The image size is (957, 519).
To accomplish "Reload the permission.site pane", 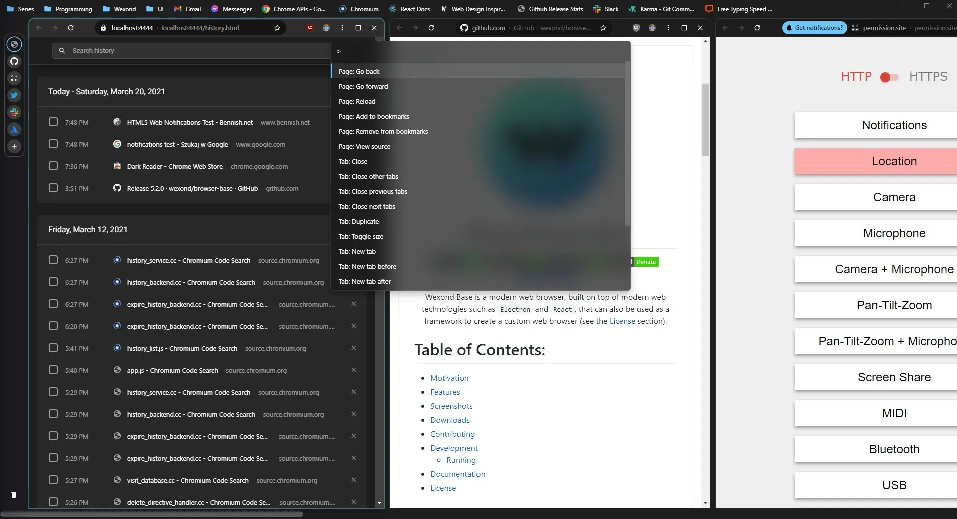I will (757, 28).
